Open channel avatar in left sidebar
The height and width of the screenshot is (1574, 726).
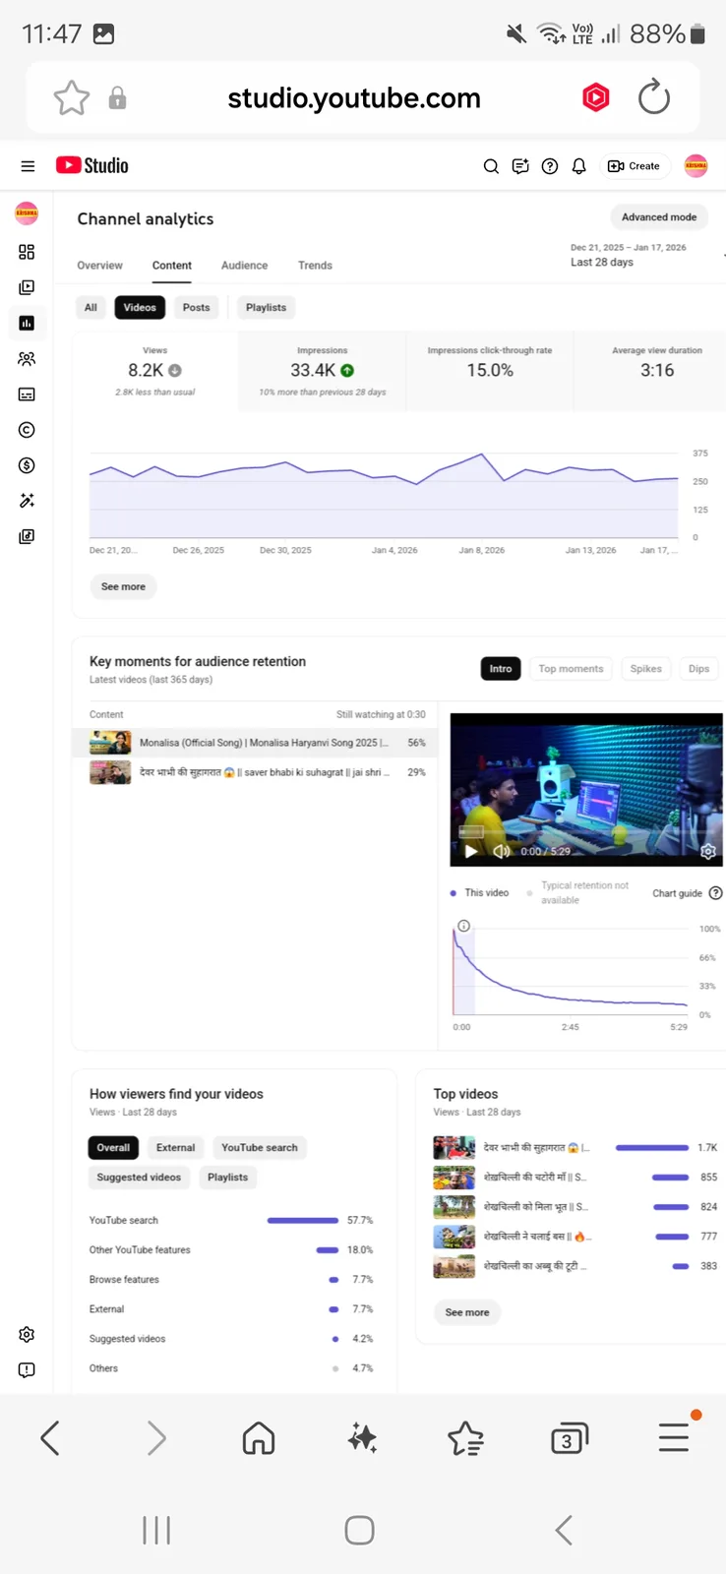(27, 212)
